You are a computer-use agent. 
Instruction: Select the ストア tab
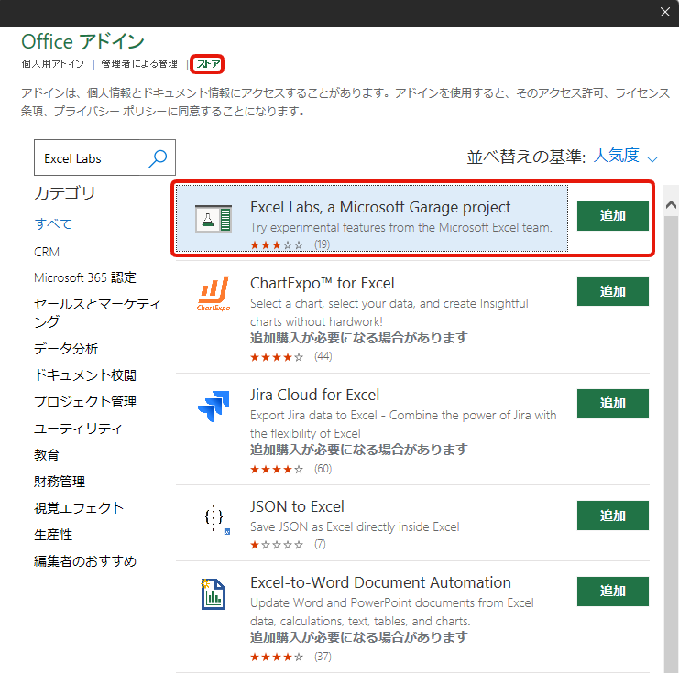point(208,64)
